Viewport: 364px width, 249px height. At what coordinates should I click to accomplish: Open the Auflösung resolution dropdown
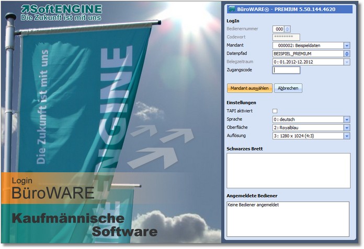tap(347, 136)
